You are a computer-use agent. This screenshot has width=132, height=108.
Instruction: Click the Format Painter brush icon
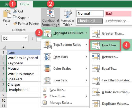click(x=15, y=23)
